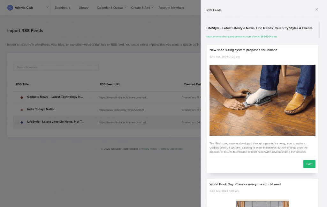Select the Gadgets News feed title
Viewport: 327px width, 207px height.
point(55,97)
